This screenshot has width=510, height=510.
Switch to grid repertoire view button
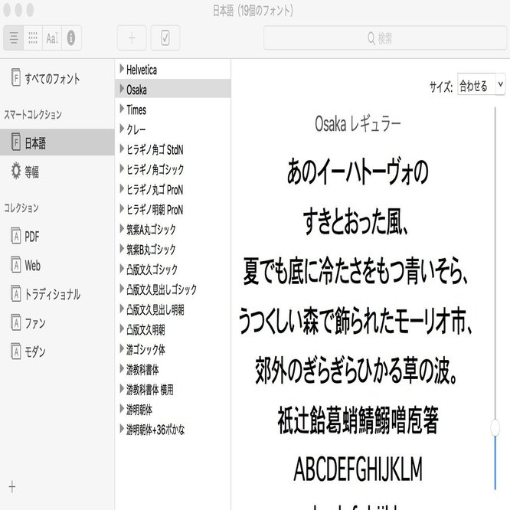click(33, 38)
